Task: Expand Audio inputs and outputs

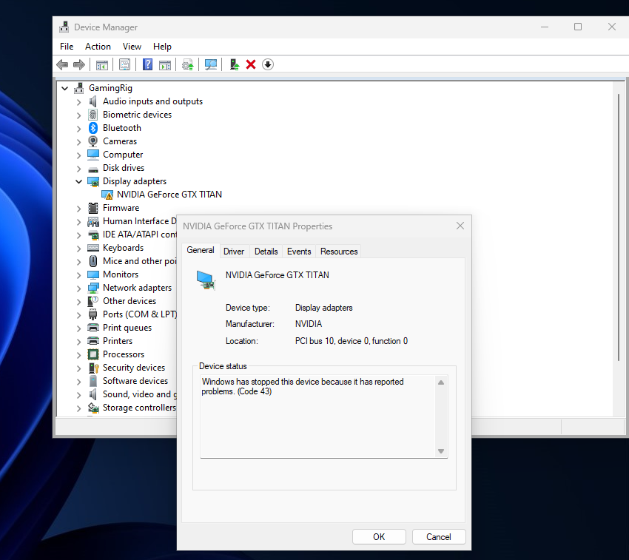Action: tap(78, 102)
